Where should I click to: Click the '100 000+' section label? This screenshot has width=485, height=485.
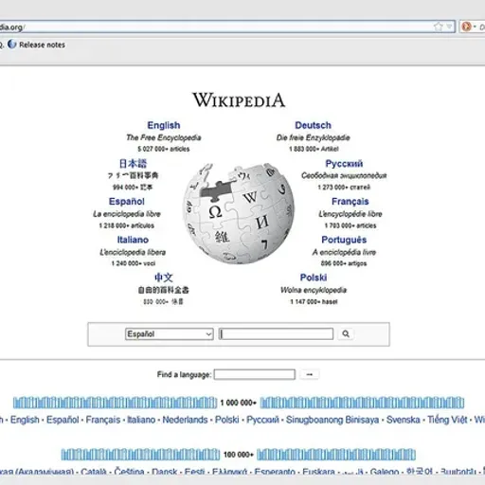[239, 455]
